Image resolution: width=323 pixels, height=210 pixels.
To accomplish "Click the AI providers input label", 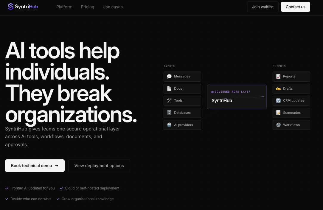I will pos(184,125).
